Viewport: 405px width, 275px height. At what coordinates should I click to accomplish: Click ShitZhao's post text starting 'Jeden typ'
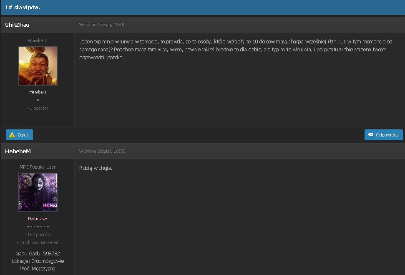click(x=236, y=49)
